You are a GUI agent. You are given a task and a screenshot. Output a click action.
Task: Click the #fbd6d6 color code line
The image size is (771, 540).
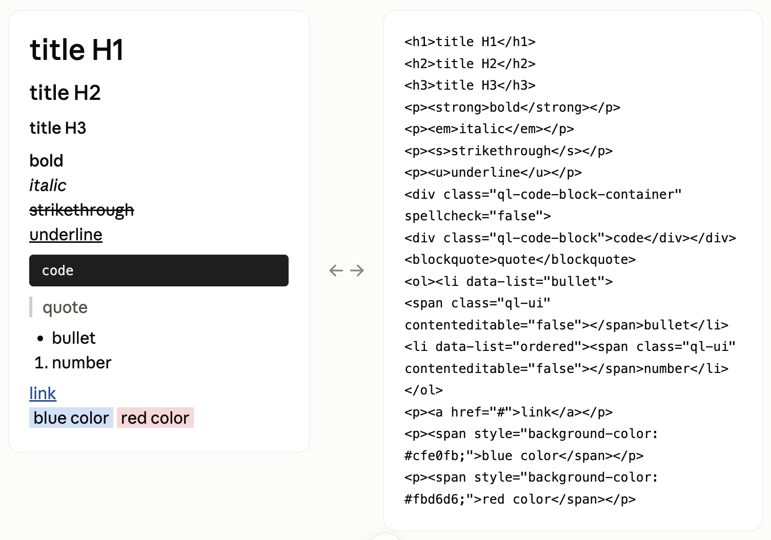pyautogui.click(x=520, y=500)
